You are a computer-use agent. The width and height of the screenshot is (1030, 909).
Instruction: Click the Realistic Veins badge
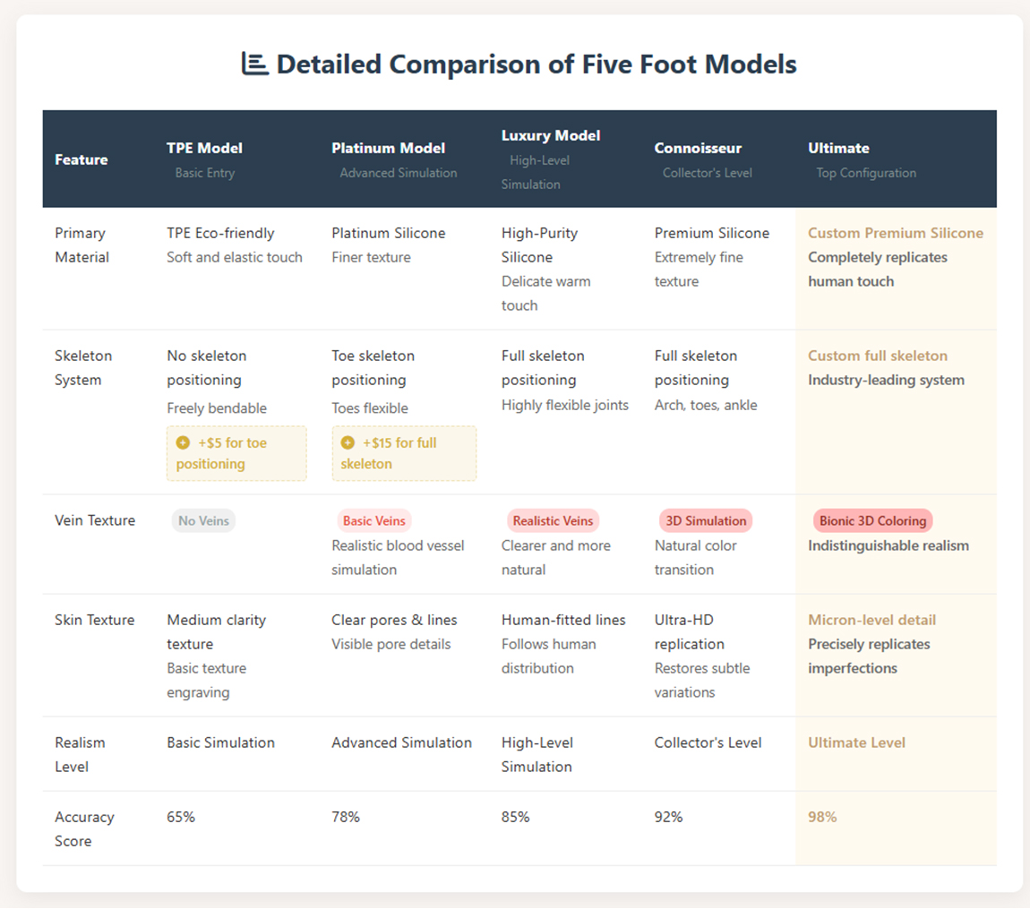pos(553,520)
